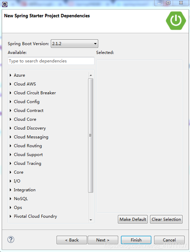Select the Cloud Contract tree label
Viewport: 190px width, 252px height.
tap(28, 111)
